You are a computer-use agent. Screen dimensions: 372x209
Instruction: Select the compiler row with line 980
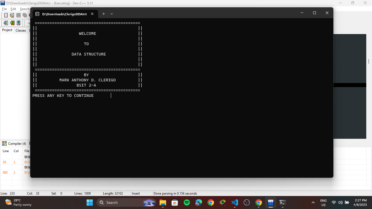(x=15, y=172)
